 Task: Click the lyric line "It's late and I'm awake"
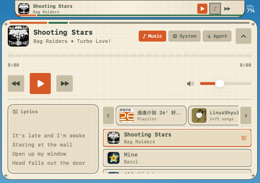pos(49,136)
